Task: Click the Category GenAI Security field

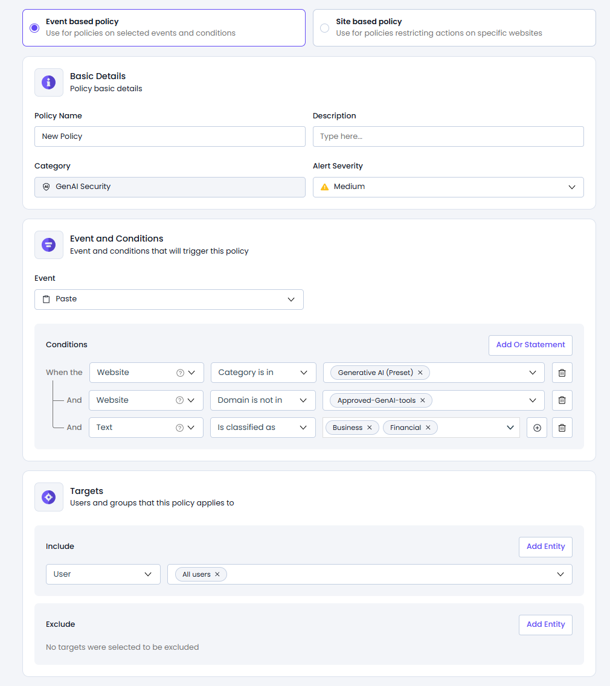Action: tap(170, 187)
